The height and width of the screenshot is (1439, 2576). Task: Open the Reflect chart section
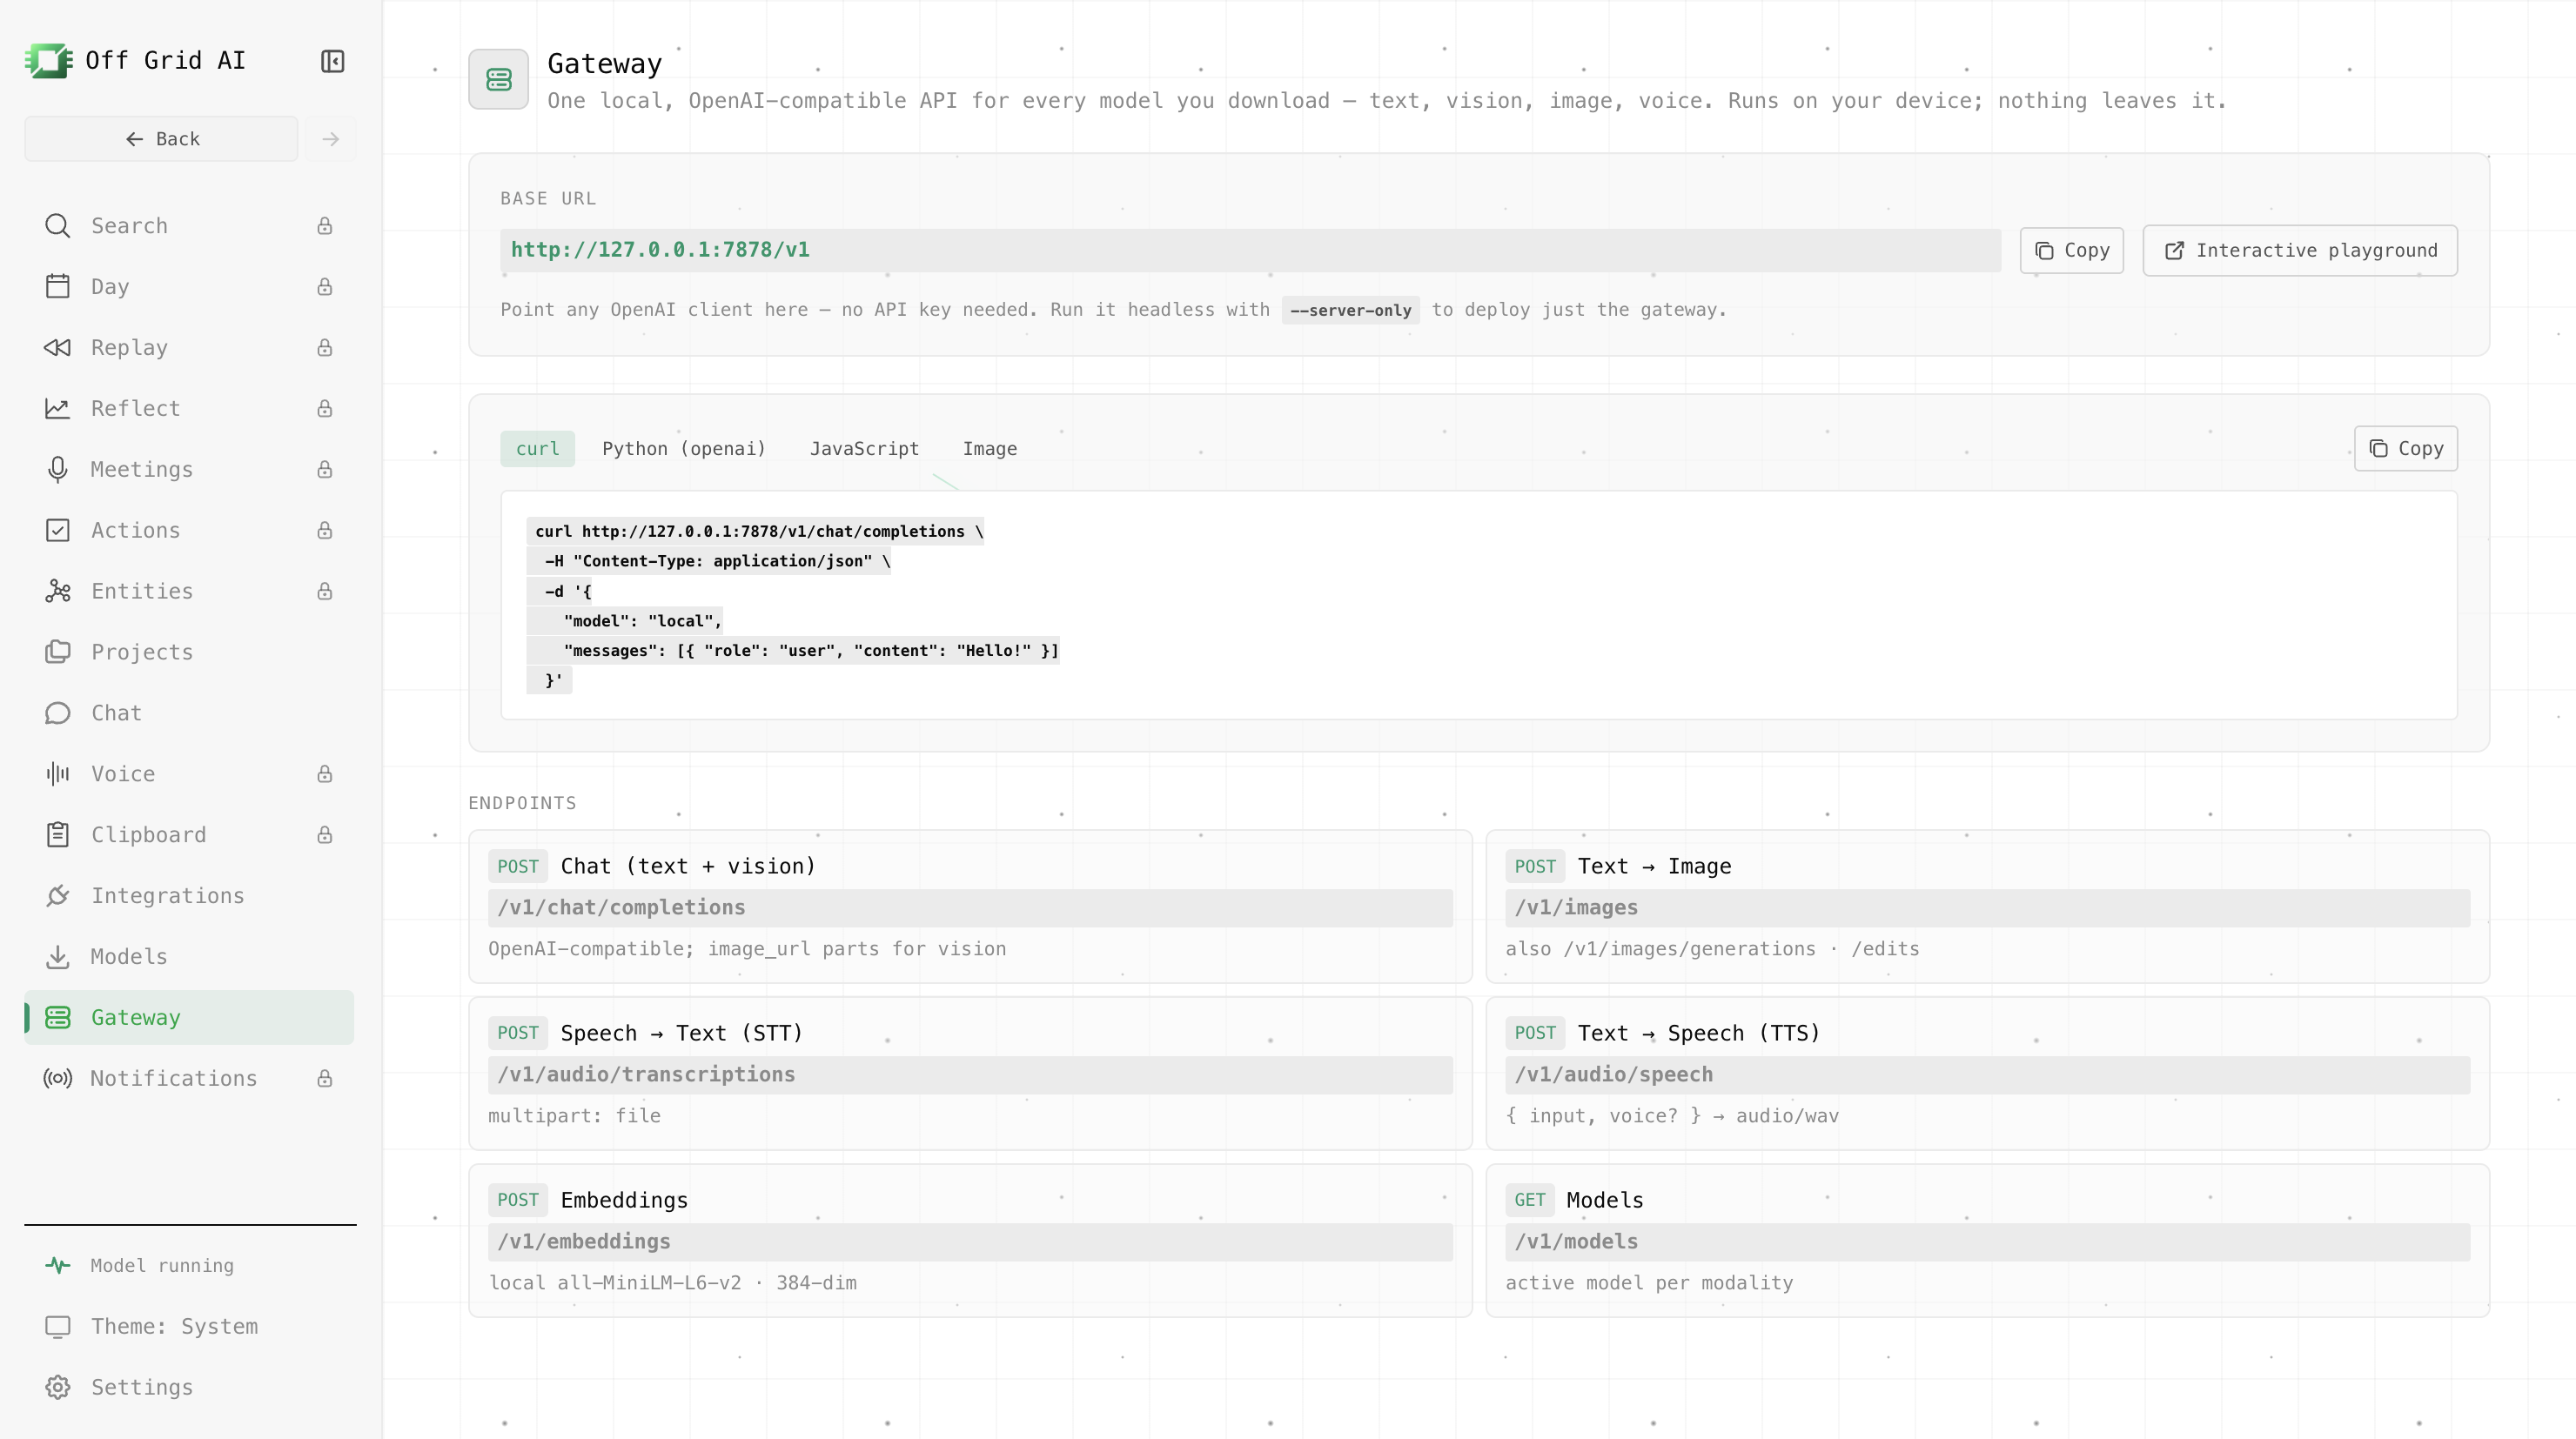click(x=189, y=409)
